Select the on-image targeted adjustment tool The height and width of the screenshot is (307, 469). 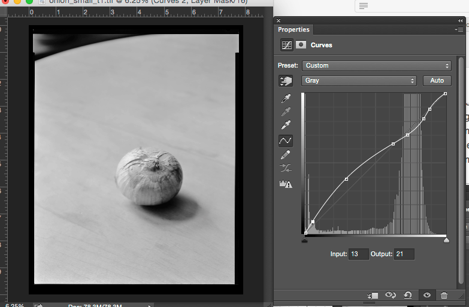tap(286, 81)
